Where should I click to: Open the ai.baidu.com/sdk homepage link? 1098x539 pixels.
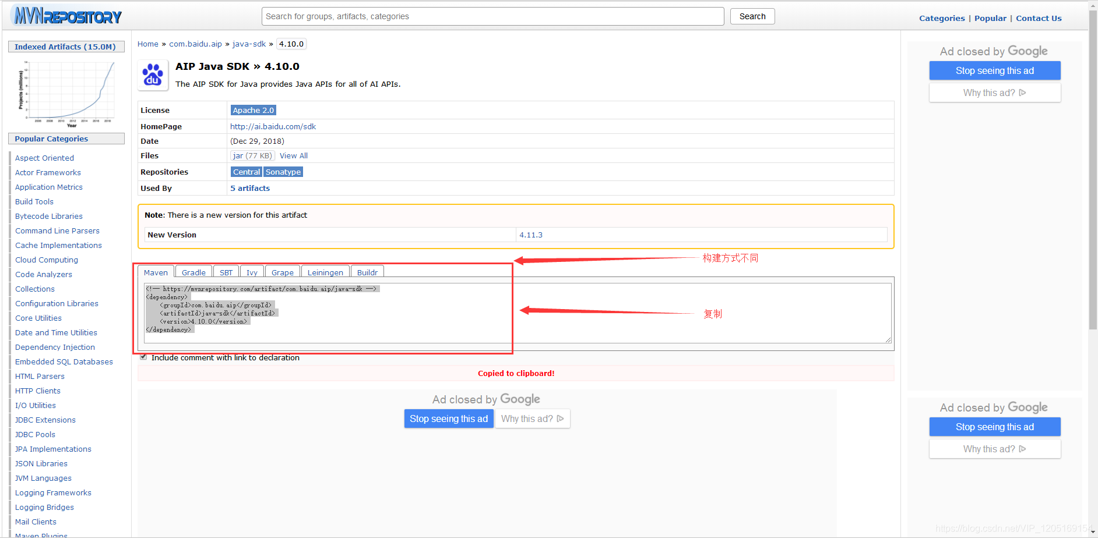pos(273,126)
